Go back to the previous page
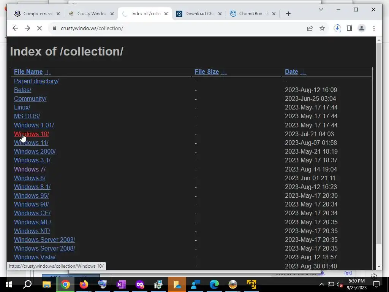389x292 pixels. (x=15, y=28)
